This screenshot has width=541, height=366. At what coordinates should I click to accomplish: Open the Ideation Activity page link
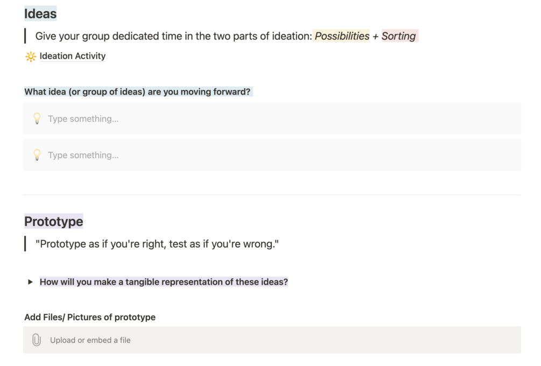(x=73, y=56)
